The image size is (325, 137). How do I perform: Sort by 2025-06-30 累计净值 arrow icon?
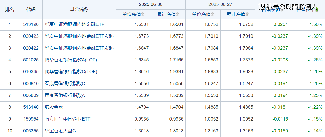(x=177, y=14)
